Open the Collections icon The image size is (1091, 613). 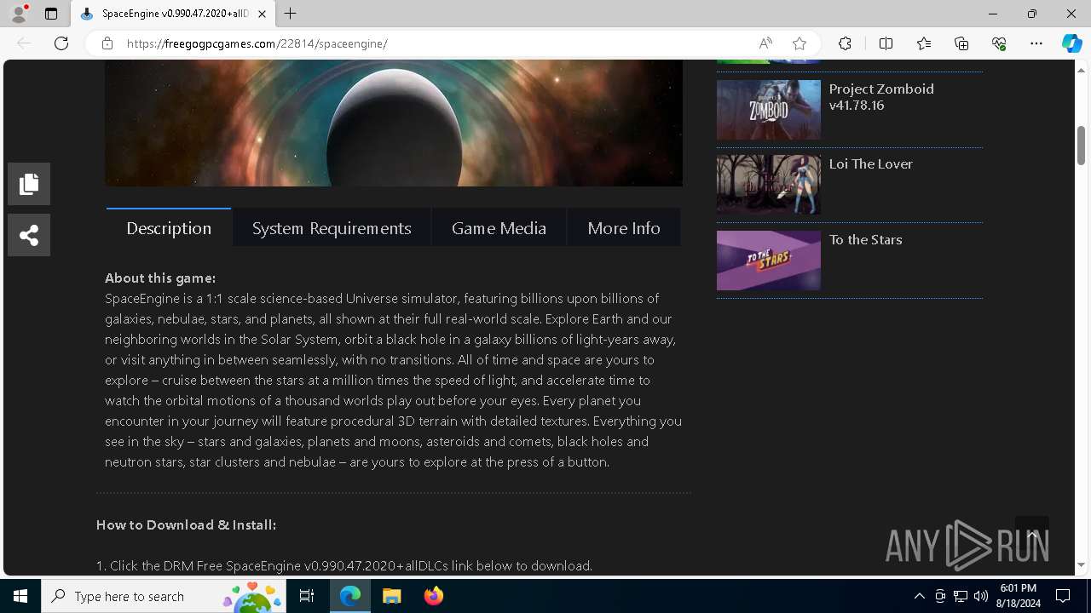click(961, 43)
